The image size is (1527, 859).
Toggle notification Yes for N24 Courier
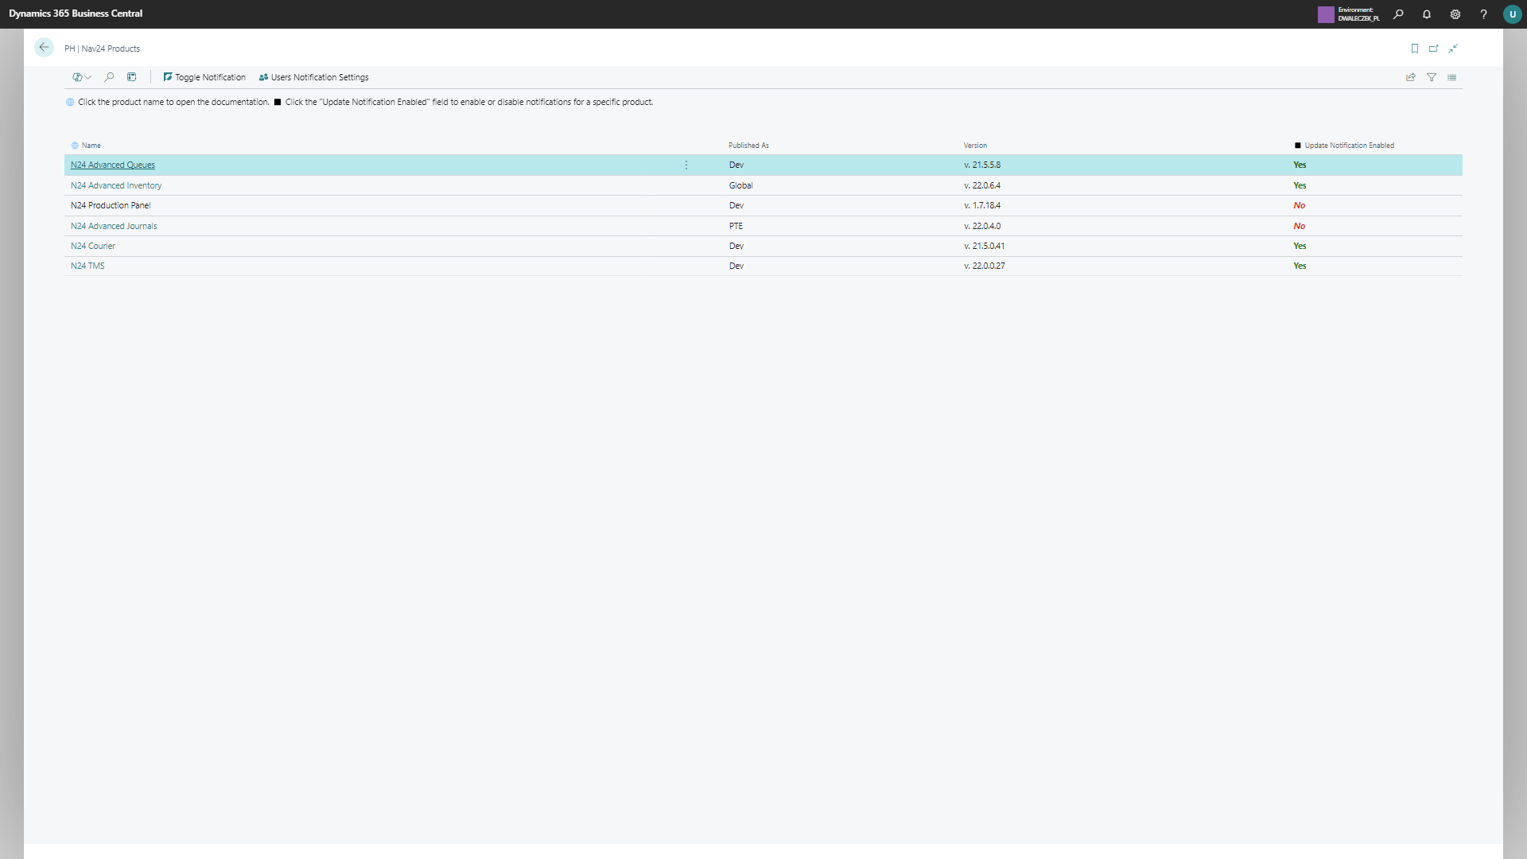click(x=1300, y=246)
